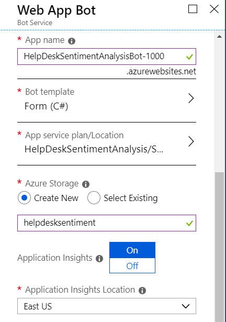This screenshot has height=322, width=226.
Task: Select the Create New storage radio button
Action: click(x=24, y=198)
